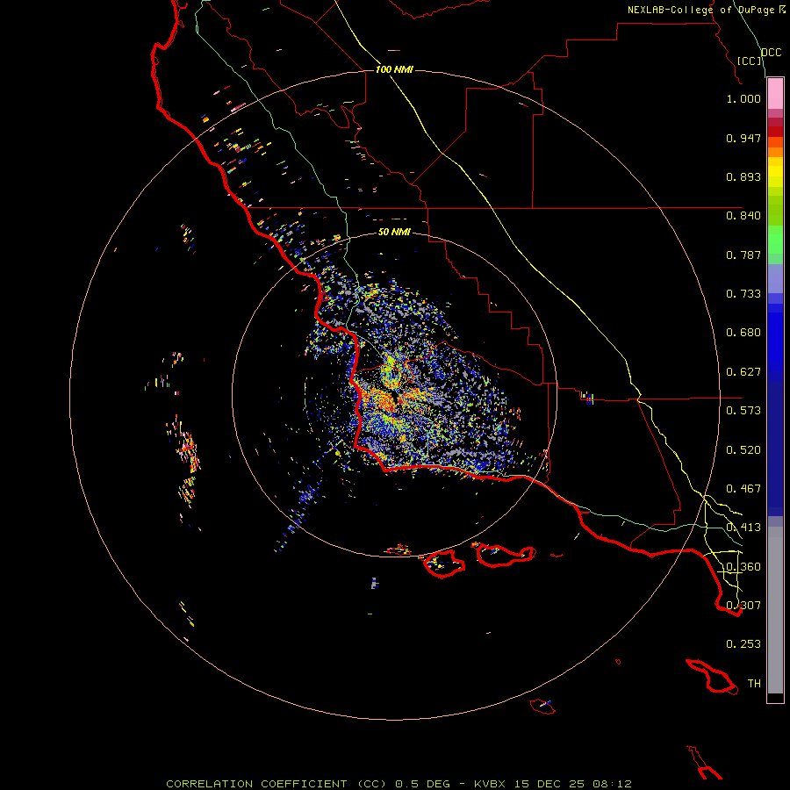
Task: Pick the red band of the color bar
Action: click(x=775, y=132)
